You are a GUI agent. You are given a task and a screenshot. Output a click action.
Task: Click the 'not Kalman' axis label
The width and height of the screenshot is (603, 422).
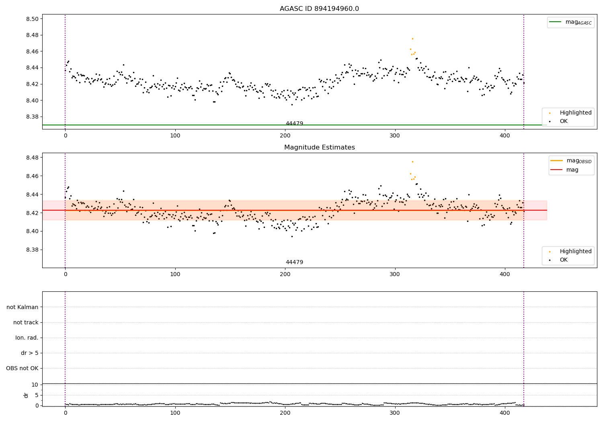click(23, 307)
